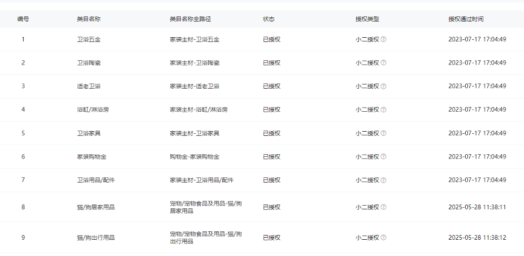Open help icon in 卫浴家具 row
This screenshot has width=524, height=256.
tap(384, 133)
